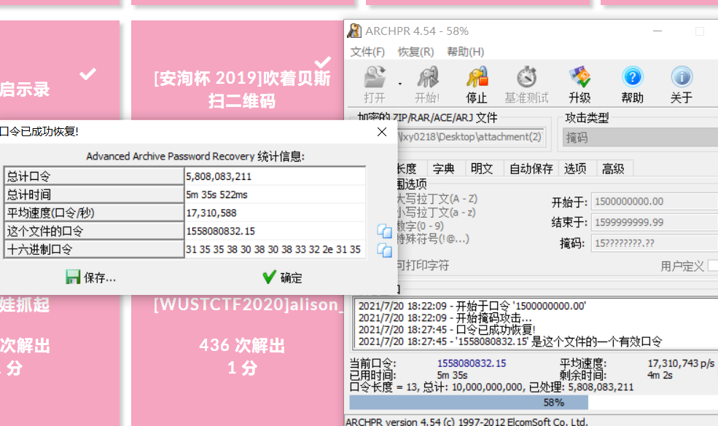Expand the dropdown arrow beside Open
The height and width of the screenshot is (426, 718).
click(400, 84)
